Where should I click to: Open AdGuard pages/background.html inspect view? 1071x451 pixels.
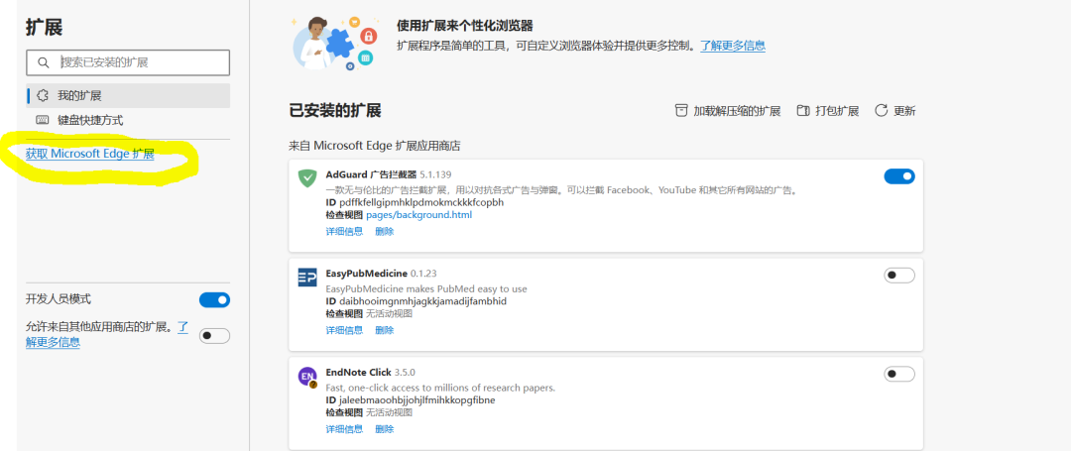418,215
